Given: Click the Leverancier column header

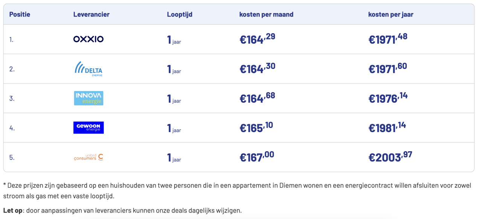Looking at the screenshot, I should coord(92,15).
